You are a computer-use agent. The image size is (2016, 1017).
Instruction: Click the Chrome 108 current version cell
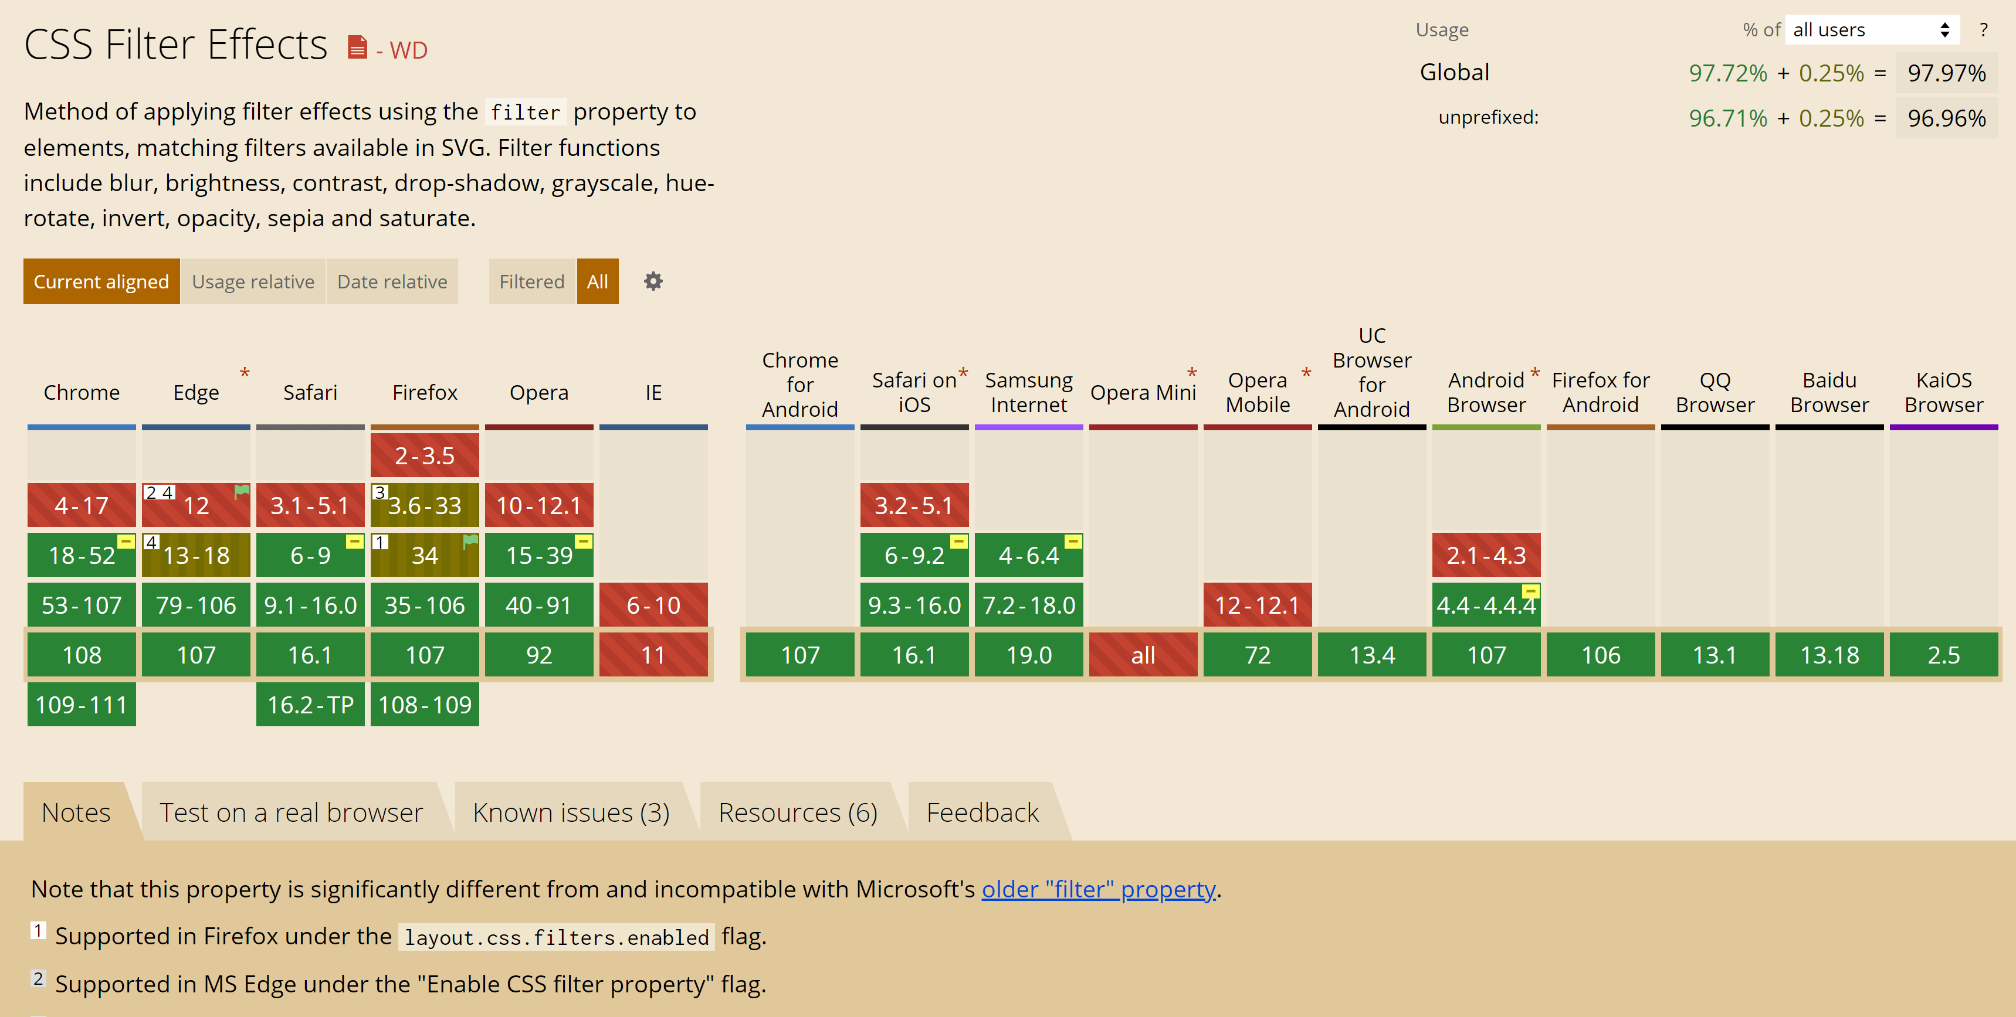pyautogui.click(x=82, y=655)
